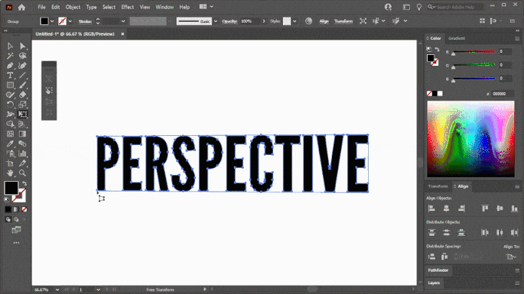This screenshot has height=294, width=524.
Task: Switch to the Gradient panel tab
Action: [x=457, y=39]
